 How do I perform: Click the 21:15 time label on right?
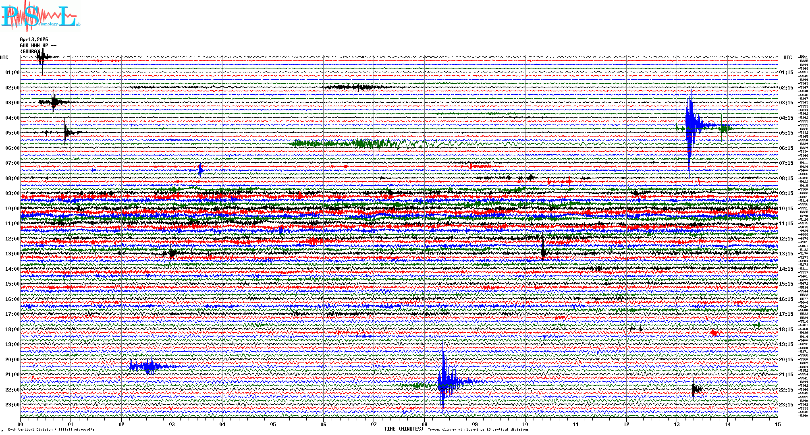[x=786, y=375]
